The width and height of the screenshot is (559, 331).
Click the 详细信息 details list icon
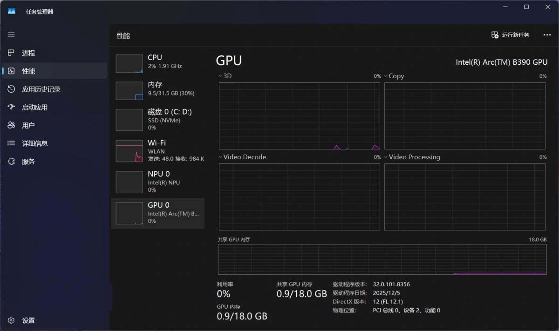(x=12, y=143)
